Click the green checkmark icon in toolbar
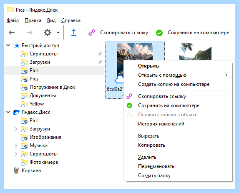Screen dimensions: 239x193 [x=159, y=33]
